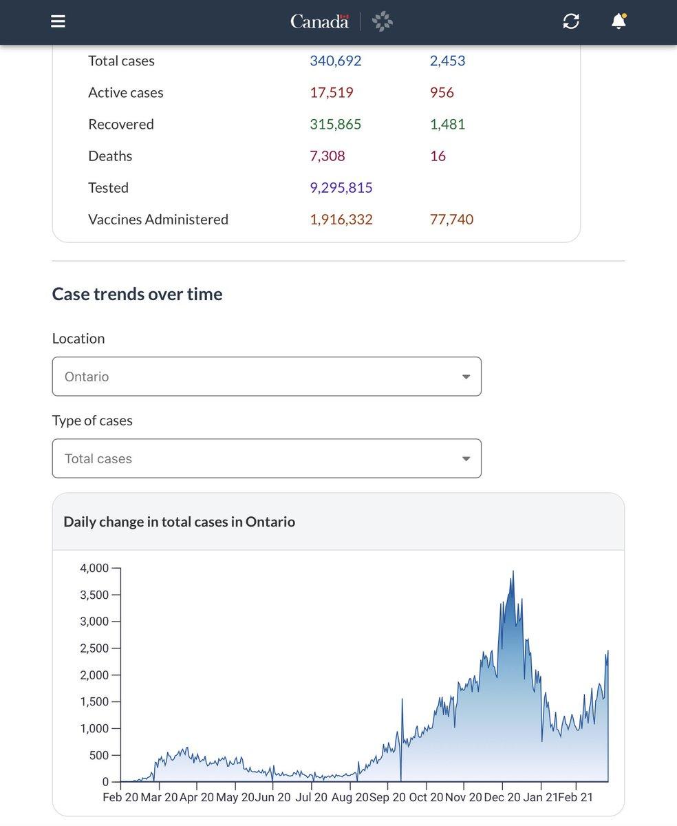Click the COVID Alert dotted logo icon

(x=383, y=21)
